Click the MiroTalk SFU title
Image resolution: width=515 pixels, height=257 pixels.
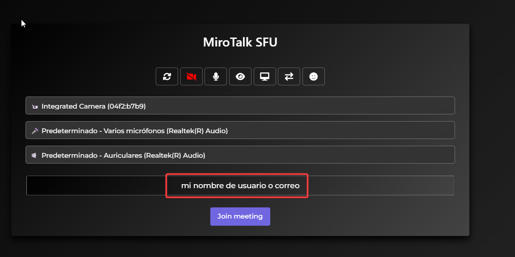pos(240,42)
